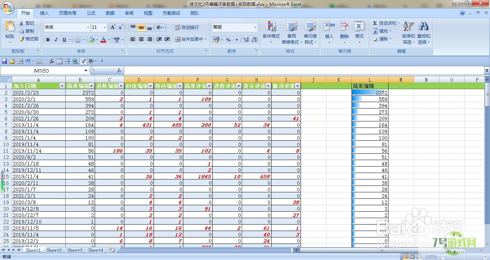
Task: Click Copy (复制) command
Action: [27, 31]
